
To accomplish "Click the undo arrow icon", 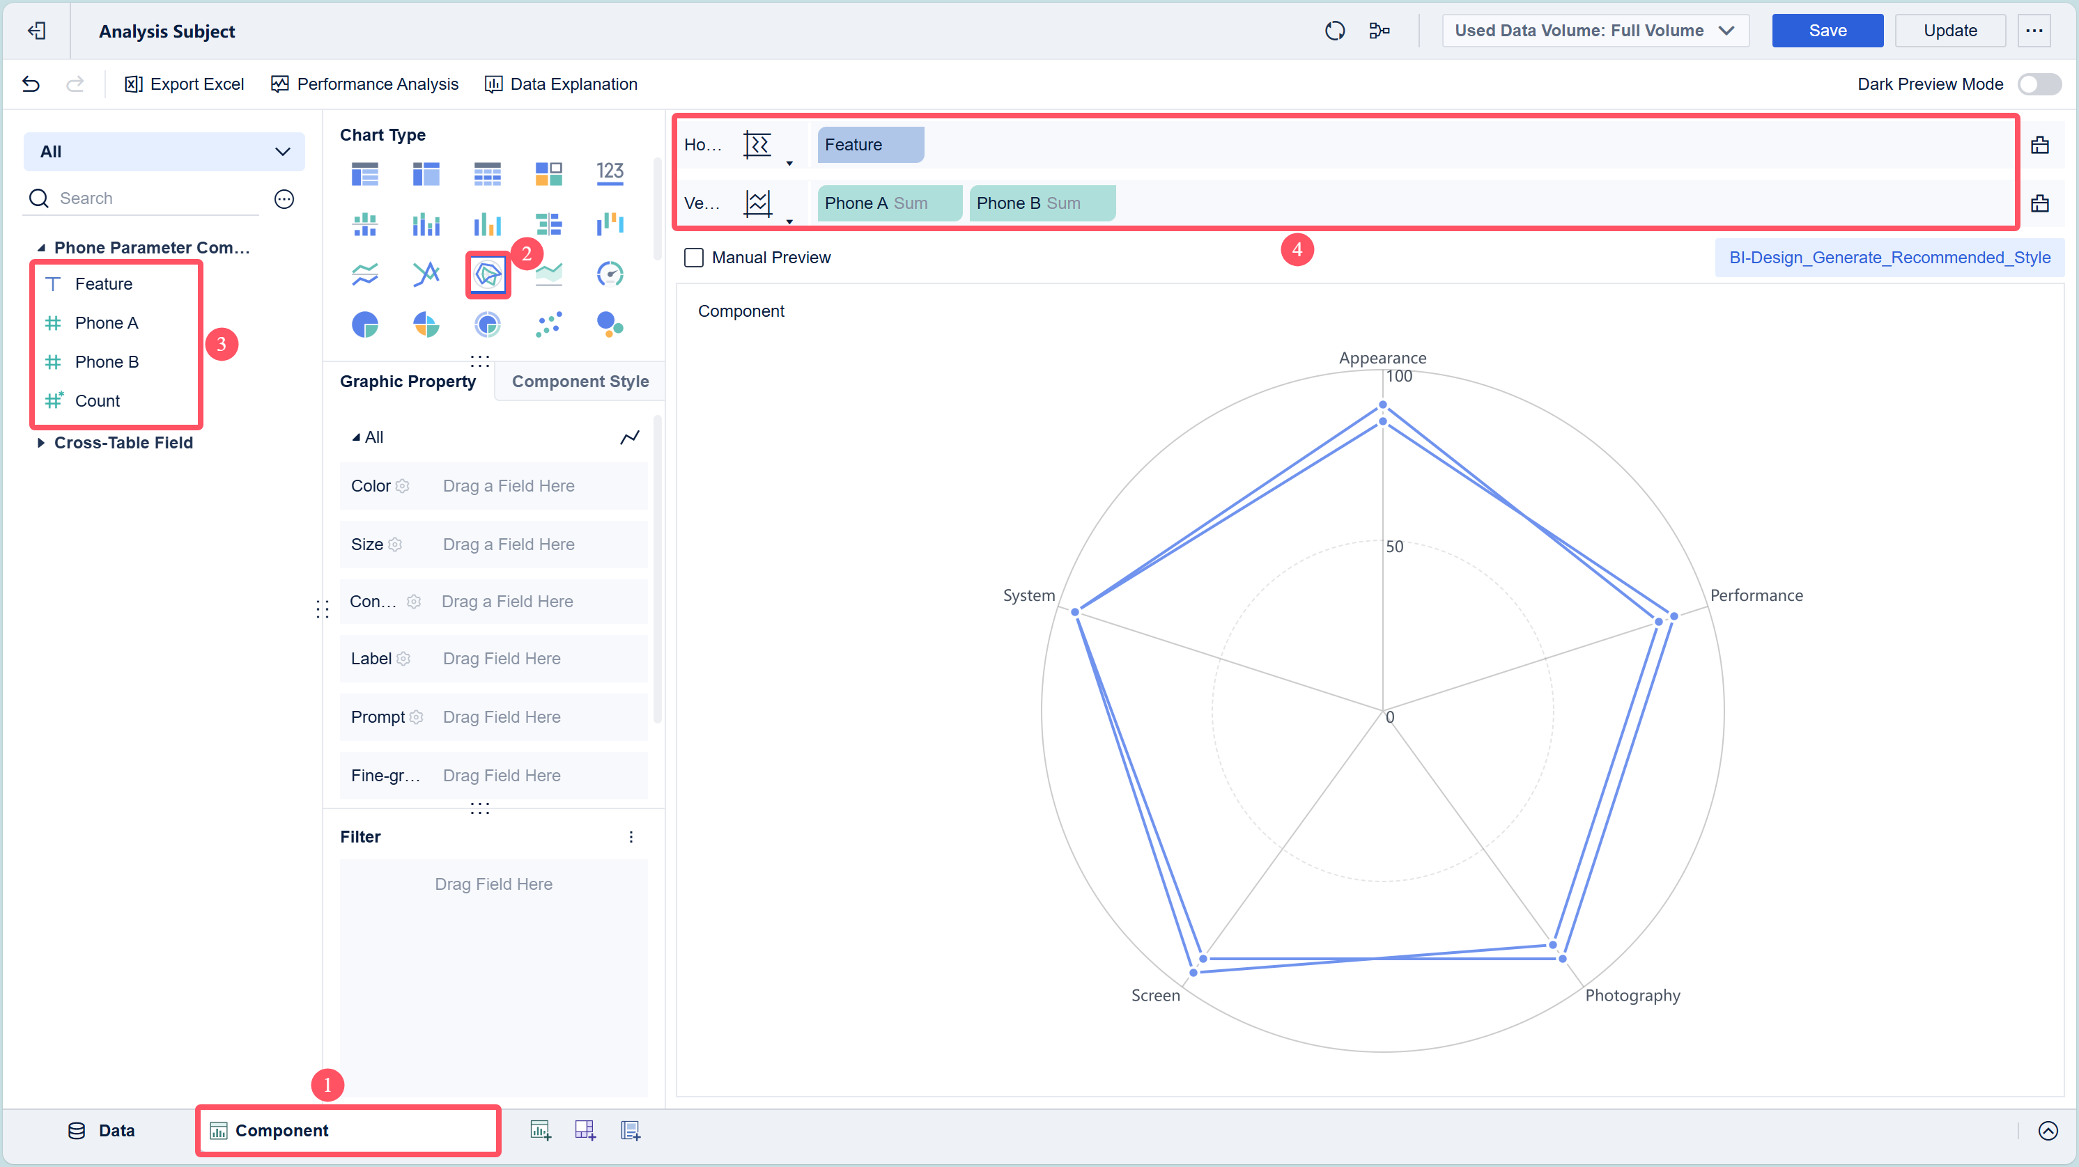I will click(x=31, y=84).
